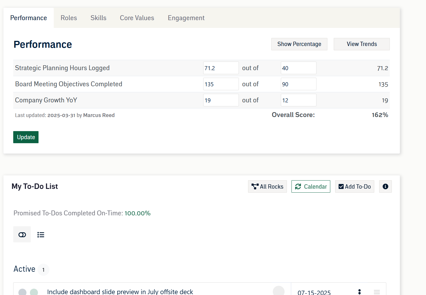The width and height of the screenshot is (426, 295).
Task: Edit Company Growth YoY target field 12
Action: pos(298,100)
